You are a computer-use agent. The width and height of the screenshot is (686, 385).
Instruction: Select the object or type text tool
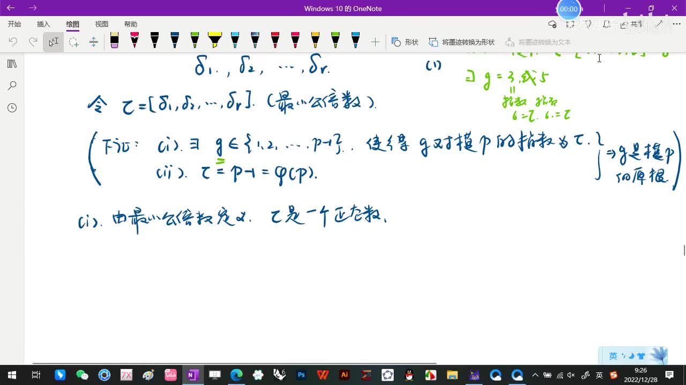pos(54,42)
